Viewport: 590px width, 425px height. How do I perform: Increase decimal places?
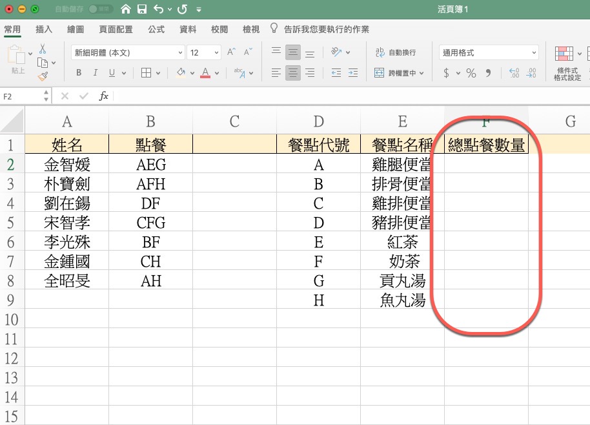point(514,72)
